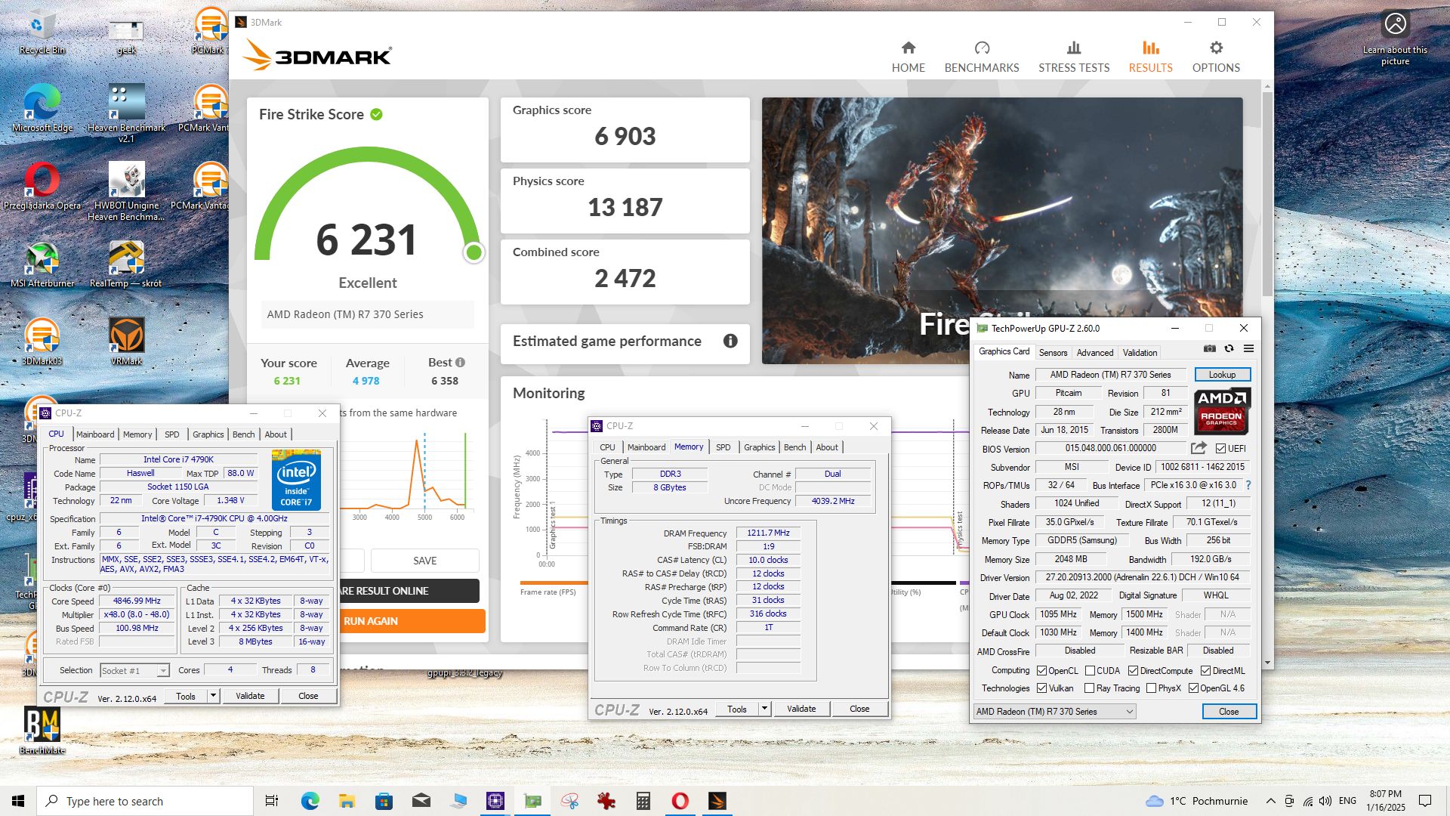Open the HOME section in 3DMark

coord(908,57)
